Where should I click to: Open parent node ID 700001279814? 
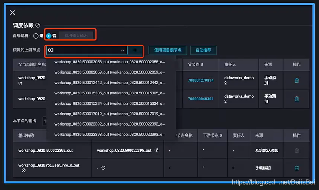coord(201,81)
